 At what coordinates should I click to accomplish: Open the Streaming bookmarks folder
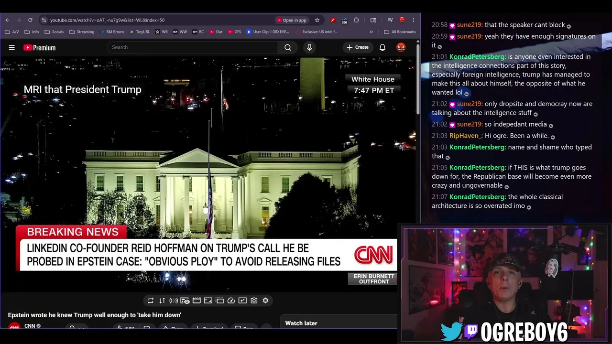pos(82,32)
